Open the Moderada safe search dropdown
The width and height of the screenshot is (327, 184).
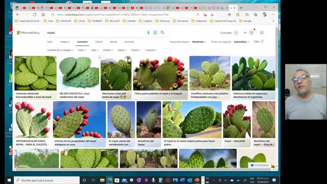199,42
